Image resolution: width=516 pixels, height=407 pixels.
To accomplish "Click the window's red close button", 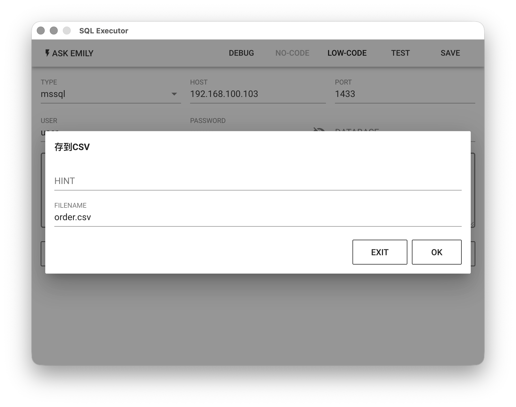I will click(41, 31).
